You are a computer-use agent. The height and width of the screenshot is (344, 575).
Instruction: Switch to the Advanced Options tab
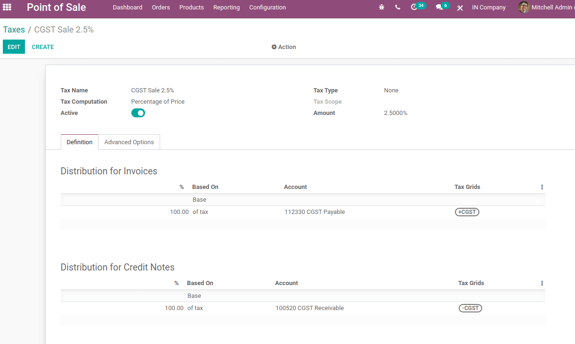129,142
